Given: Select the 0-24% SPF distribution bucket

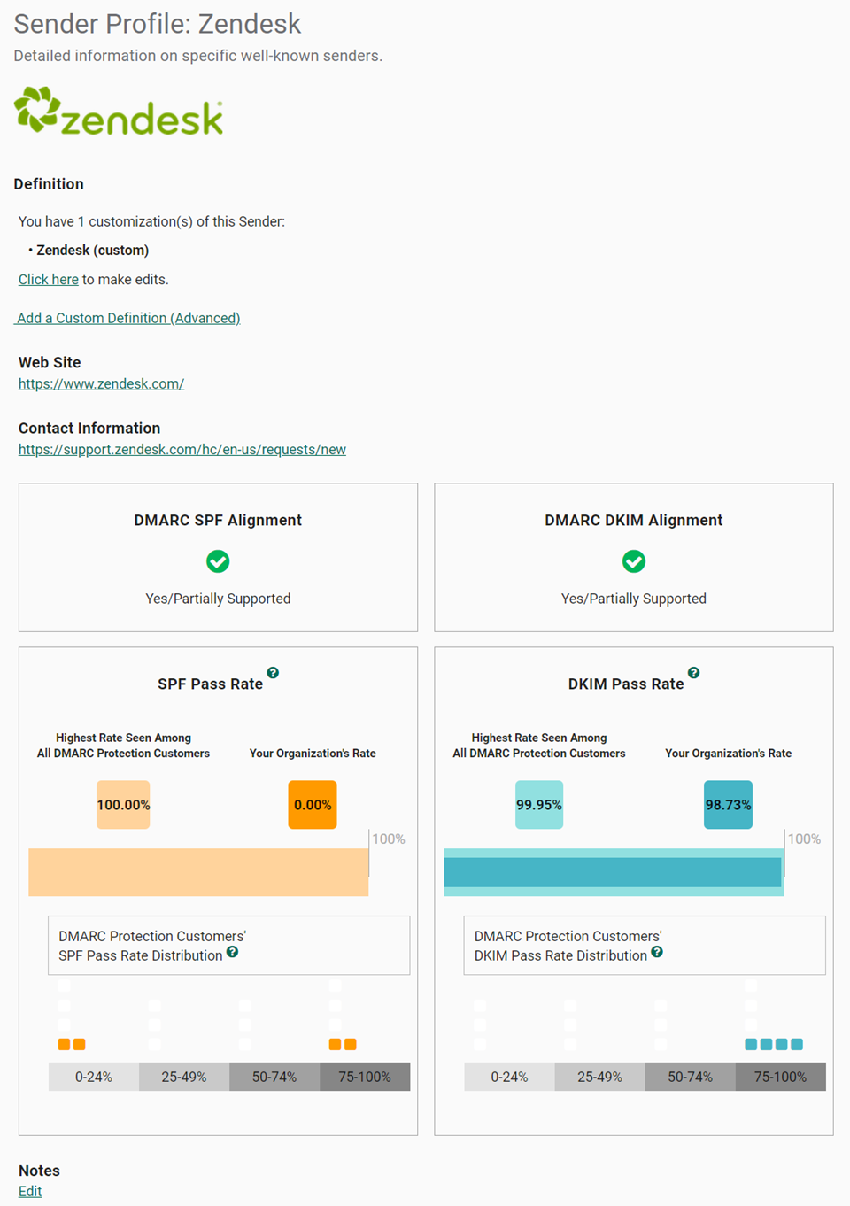Looking at the screenshot, I should coord(94,1077).
